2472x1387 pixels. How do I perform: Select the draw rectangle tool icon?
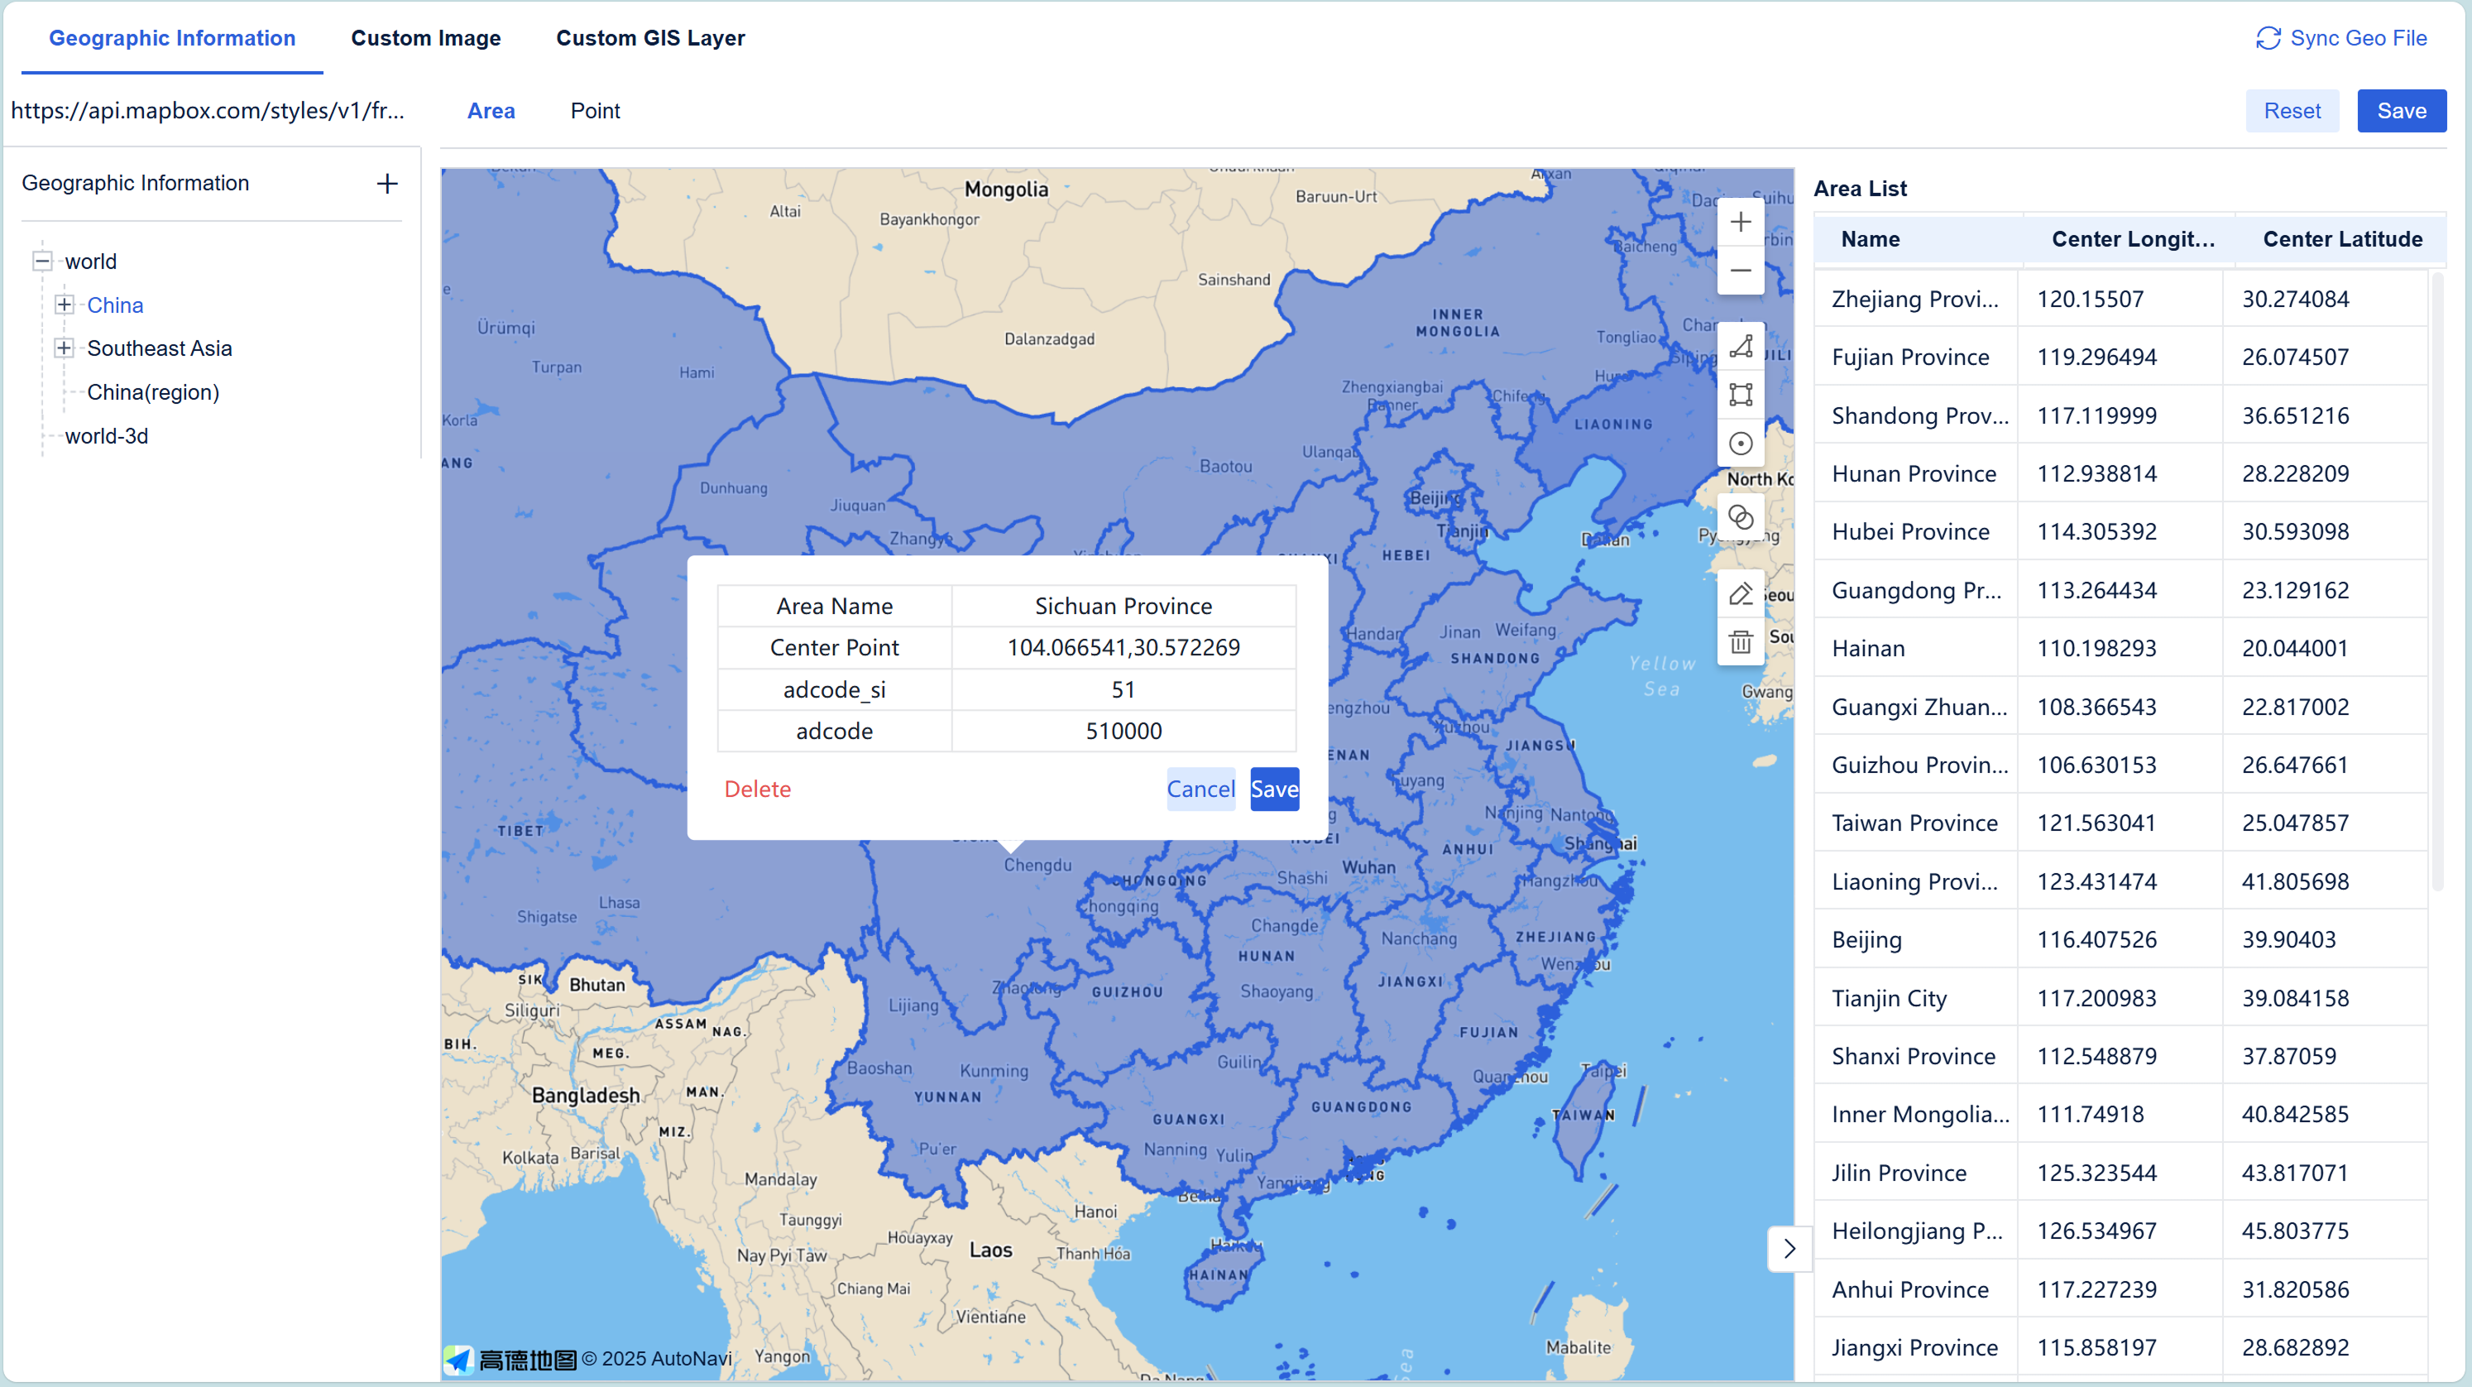pyautogui.click(x=1740, y=395)
